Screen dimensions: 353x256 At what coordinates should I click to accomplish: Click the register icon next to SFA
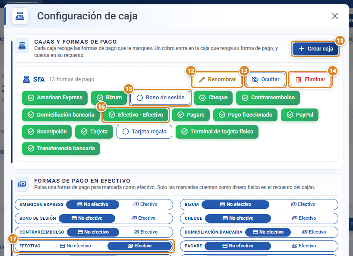point(26,79)
